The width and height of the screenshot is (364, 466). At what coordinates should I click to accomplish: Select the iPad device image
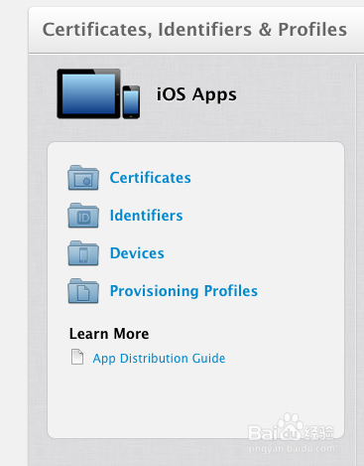tap(88, 93)
